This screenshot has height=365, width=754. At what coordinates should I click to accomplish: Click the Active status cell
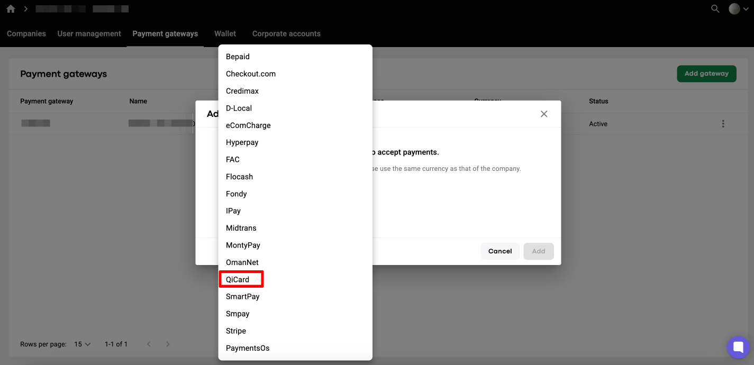[x=598, y=124]
